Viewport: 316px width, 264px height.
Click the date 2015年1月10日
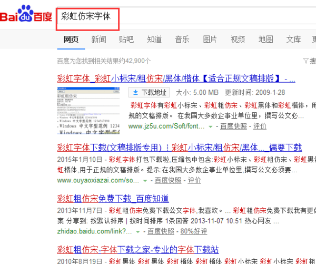tap(80, 160)
